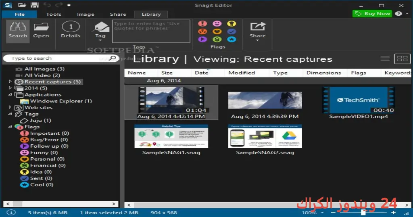This screenshot has width=413, height=217.
Task: Select Windows Explorer (1) tree item
Action: (x=61, y=101)
